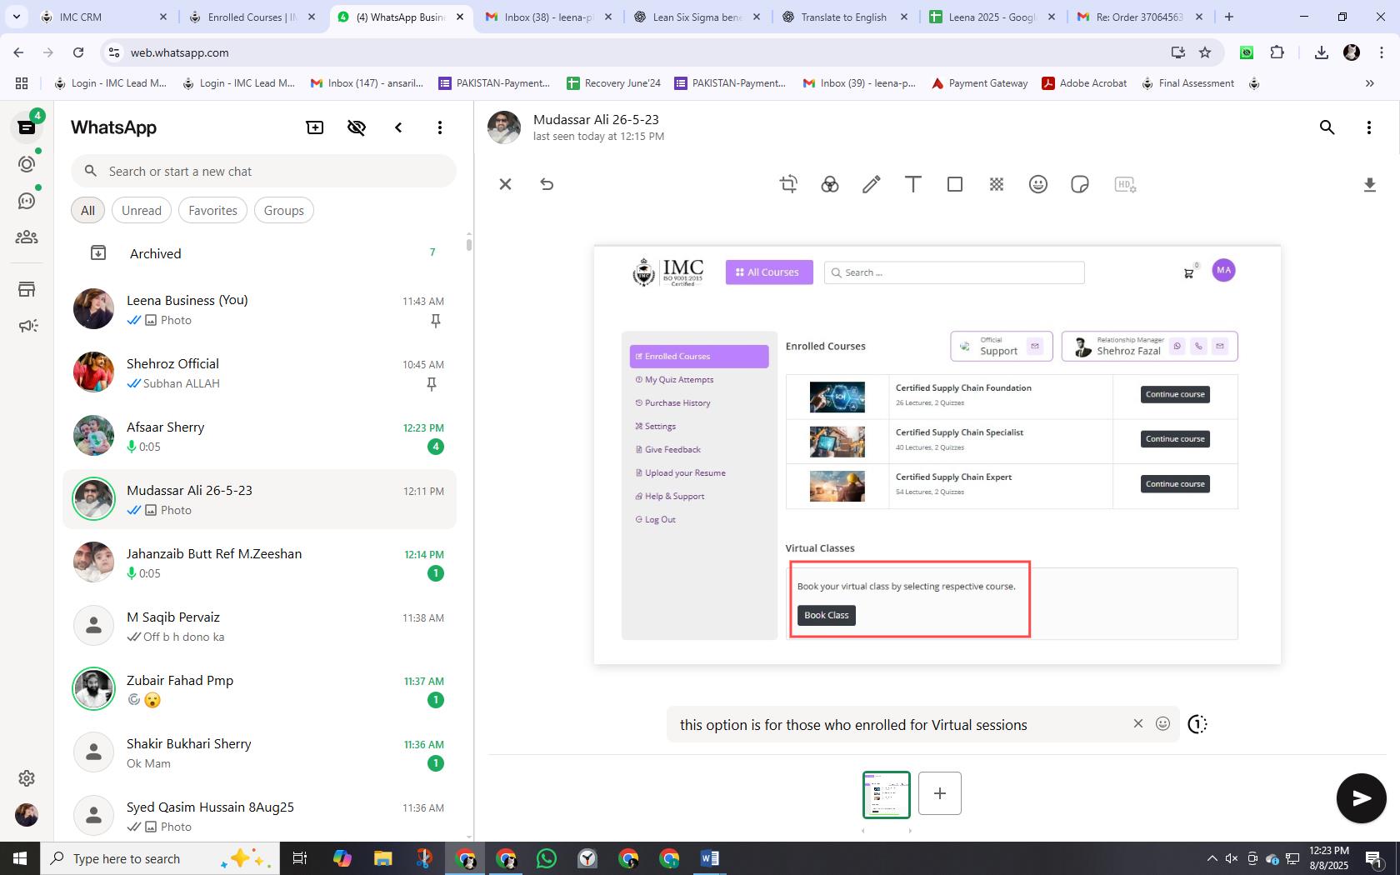1400x875 pixels.
Task: Open Advertise megaphone icon
Action: coord(27,326)
